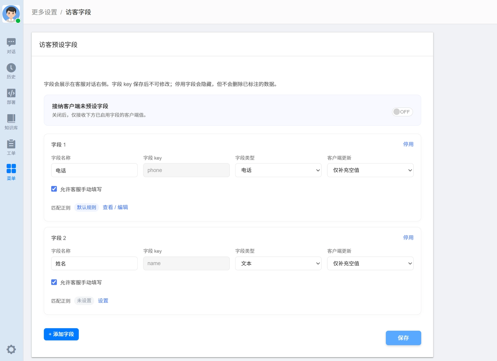The image size is (497, 361).
Task: Toggle 接纳客户端未预设字段 switch
Action: [402, 112]
